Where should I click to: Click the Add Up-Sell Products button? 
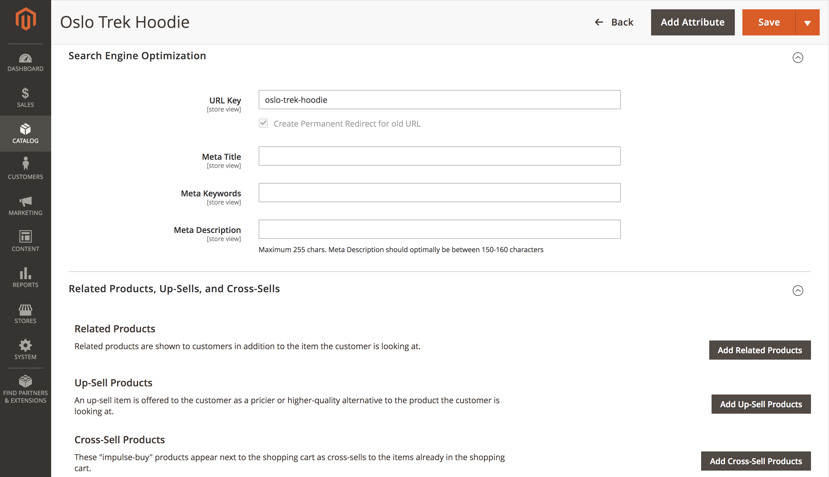(761, 404)
